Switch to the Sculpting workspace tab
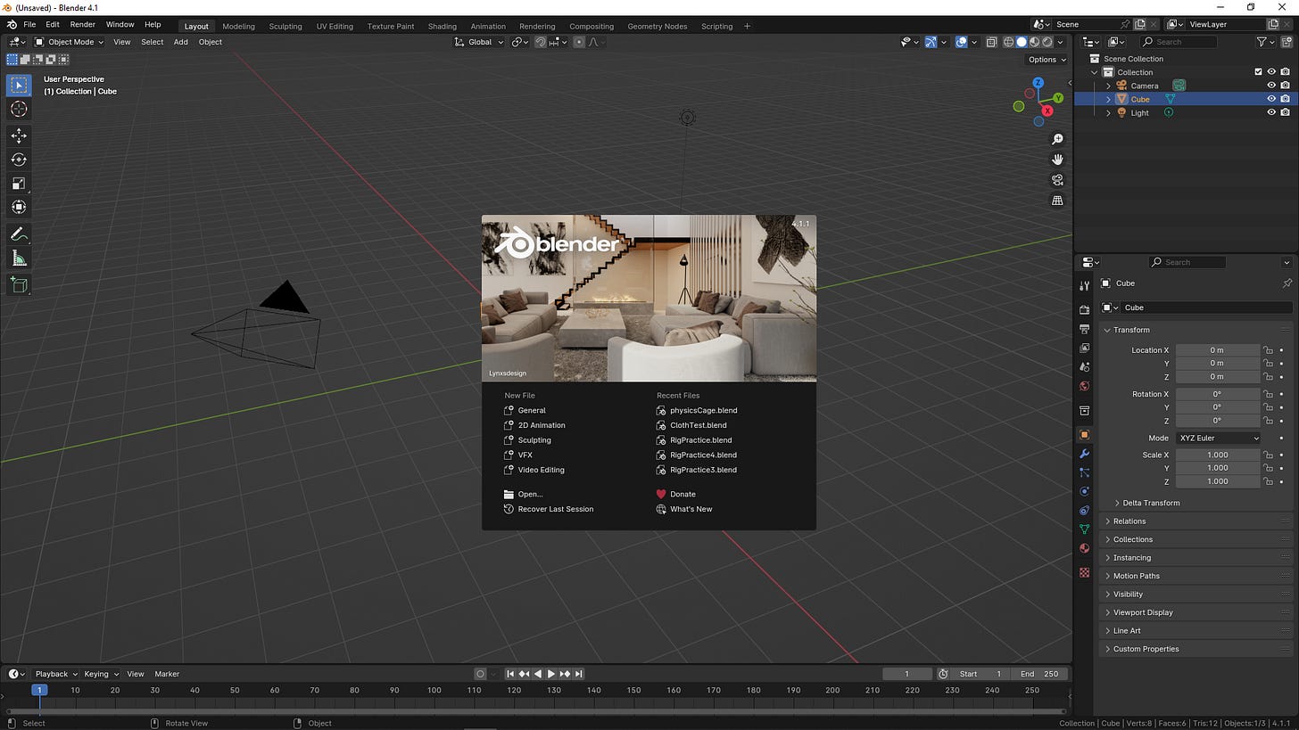Image resolution: width=1299 pixels, height=730 pixels. (285, 26)
